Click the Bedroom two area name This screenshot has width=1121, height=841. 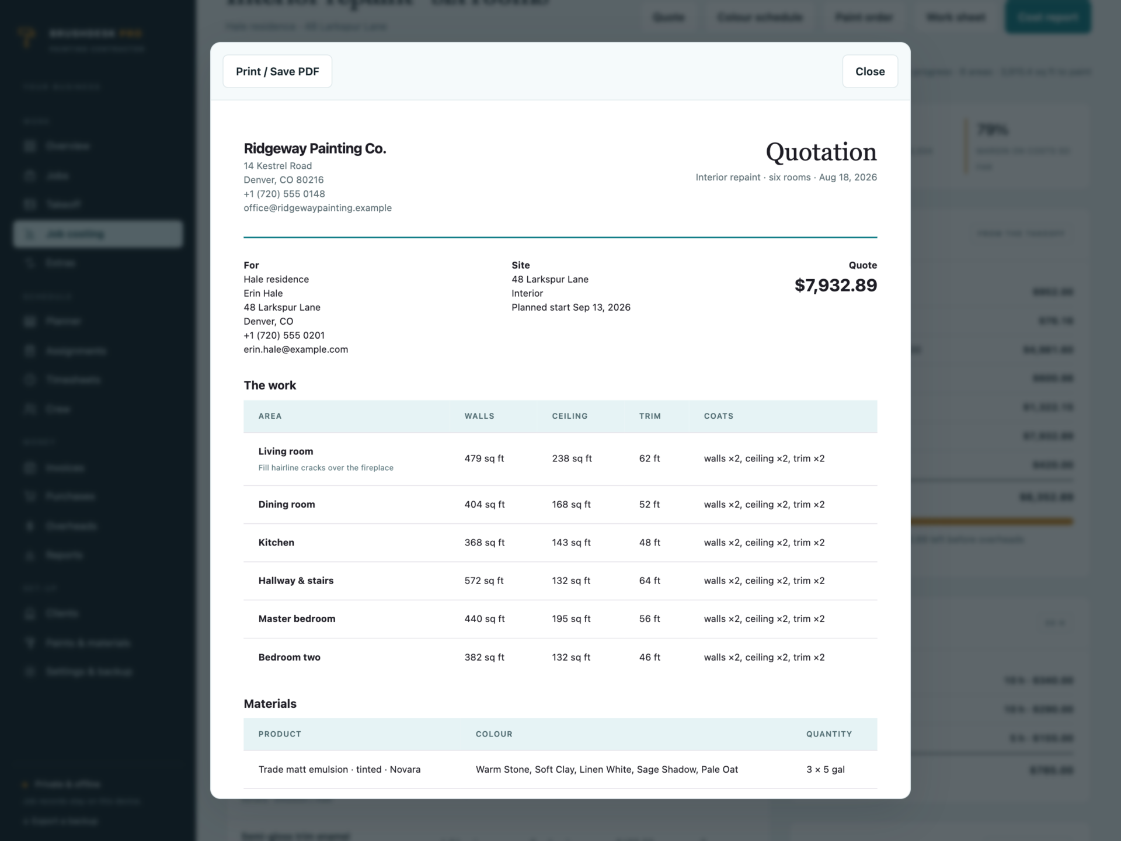(289, 657)
